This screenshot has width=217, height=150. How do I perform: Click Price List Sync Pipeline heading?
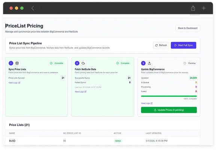point(25,43)
